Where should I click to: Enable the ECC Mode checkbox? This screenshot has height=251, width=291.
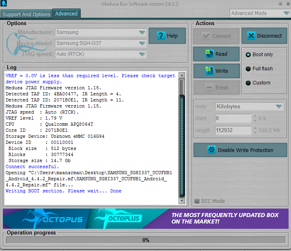197,201
